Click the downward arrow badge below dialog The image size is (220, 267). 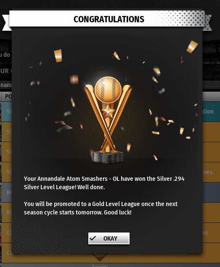[x=100, y=257]
